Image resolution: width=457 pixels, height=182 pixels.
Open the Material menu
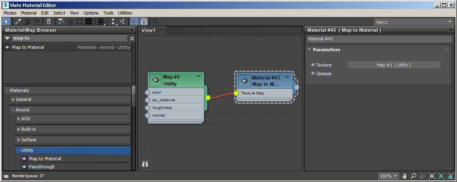click(29, 13)
